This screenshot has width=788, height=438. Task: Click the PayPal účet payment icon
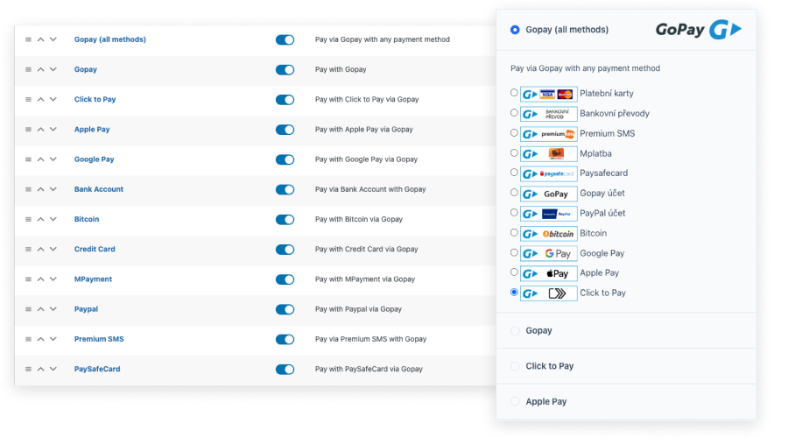coord(548,214)
